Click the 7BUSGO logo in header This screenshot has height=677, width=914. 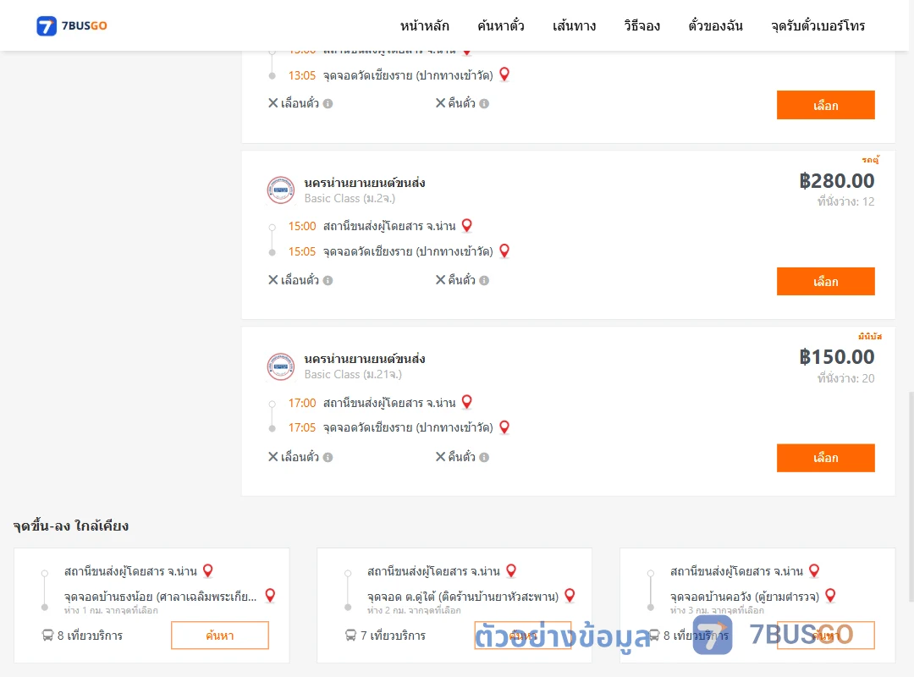pyautogui.click(x=72, y=25)
